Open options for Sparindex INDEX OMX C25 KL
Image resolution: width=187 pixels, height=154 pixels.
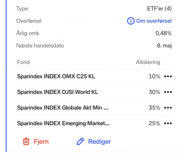168,76
